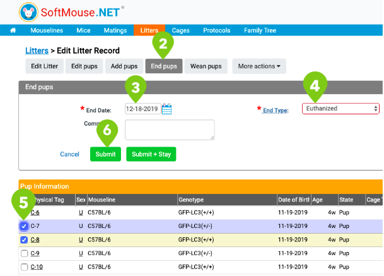Go to the Family Tree tab
384x276 pixels.
[260, 30]
